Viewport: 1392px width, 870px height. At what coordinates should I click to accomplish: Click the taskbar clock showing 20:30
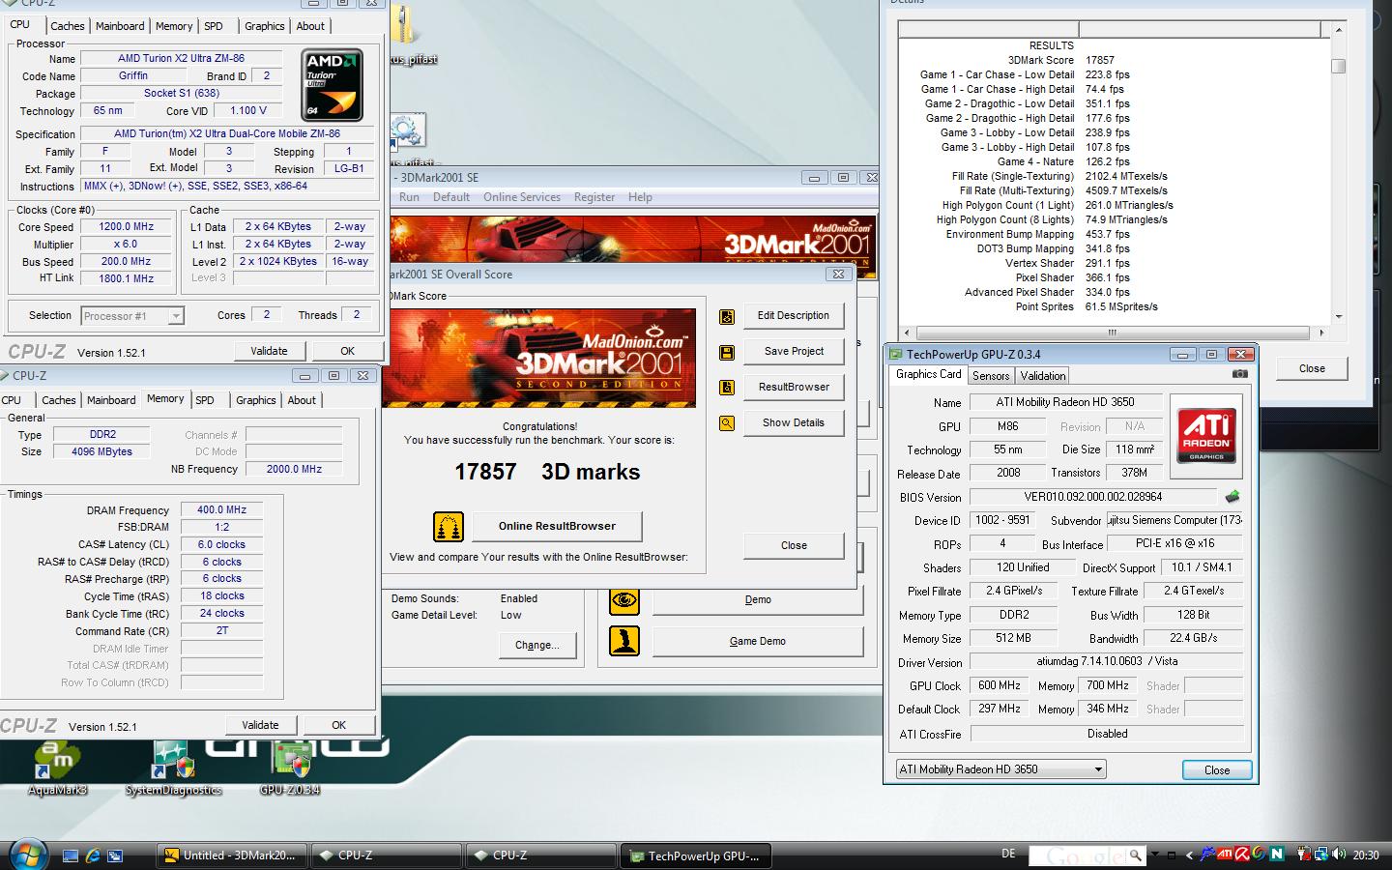(x=1366, y=855)
